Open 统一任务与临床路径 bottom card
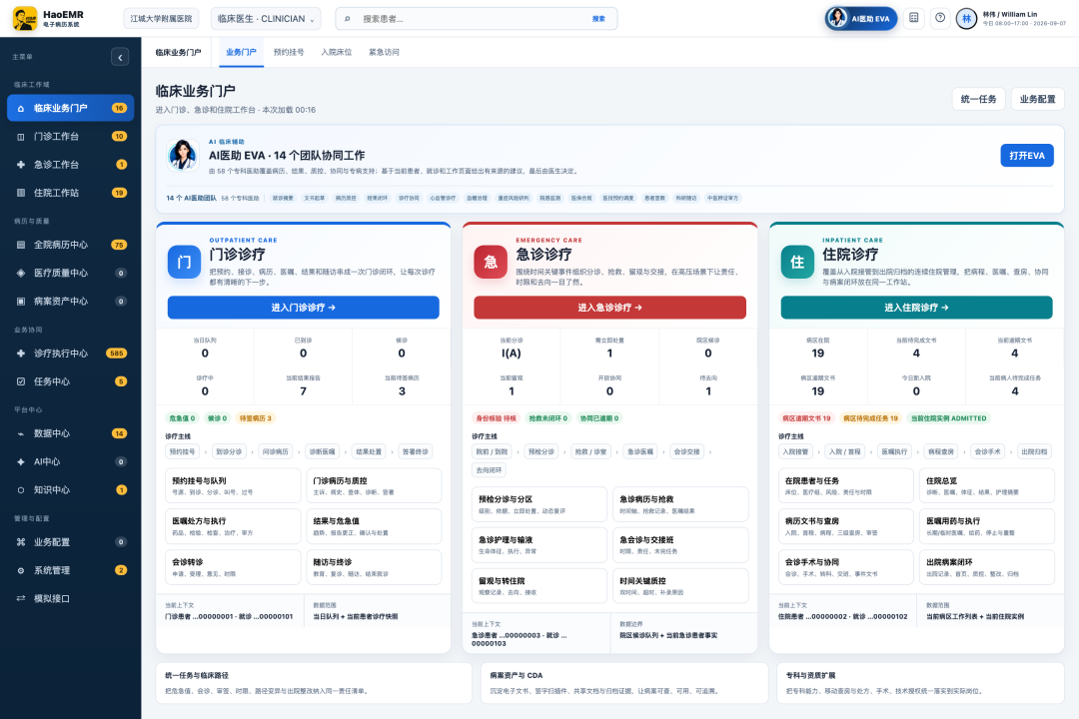1079x719 pixels. pos(314,682)
